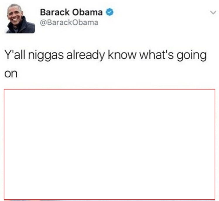This screenshot has height=201, width=219.
Task: Select the word "already" in the tweet text
Action: pos(85,55)
